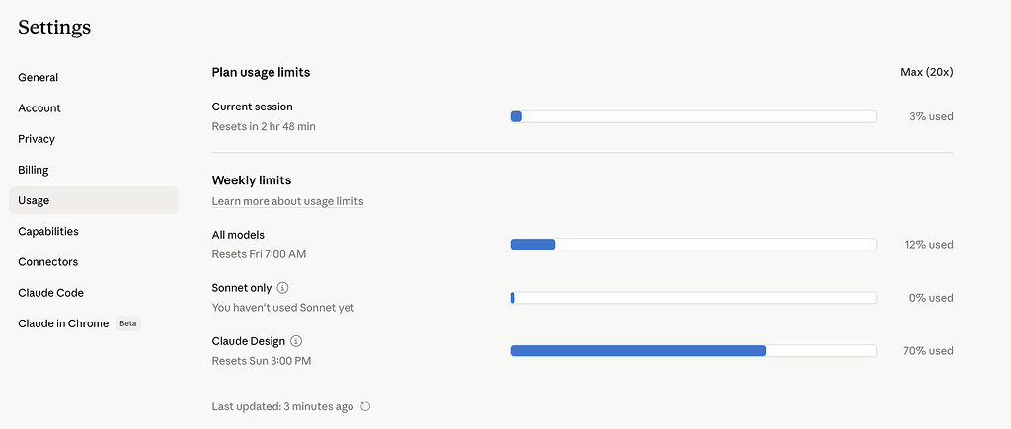Open the Billing section

34,170
